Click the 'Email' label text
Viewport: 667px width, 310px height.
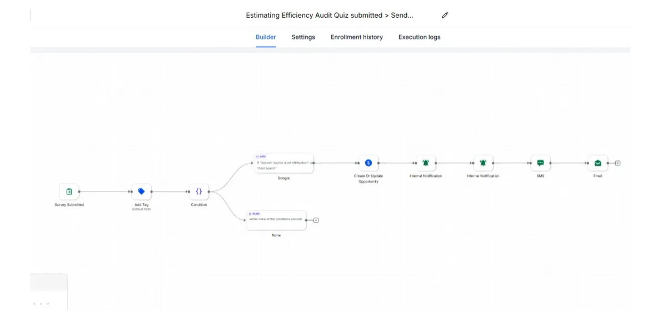(598, 176)
